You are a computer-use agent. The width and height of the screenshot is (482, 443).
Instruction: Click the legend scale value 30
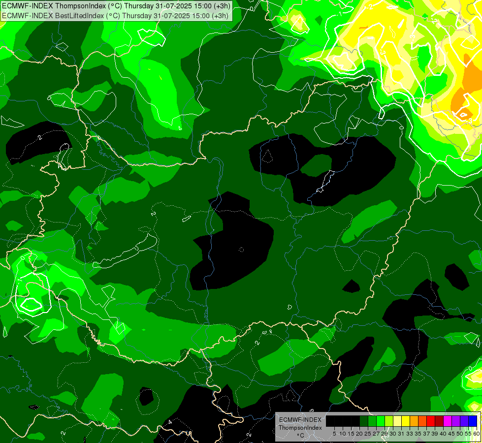(393, 434)
